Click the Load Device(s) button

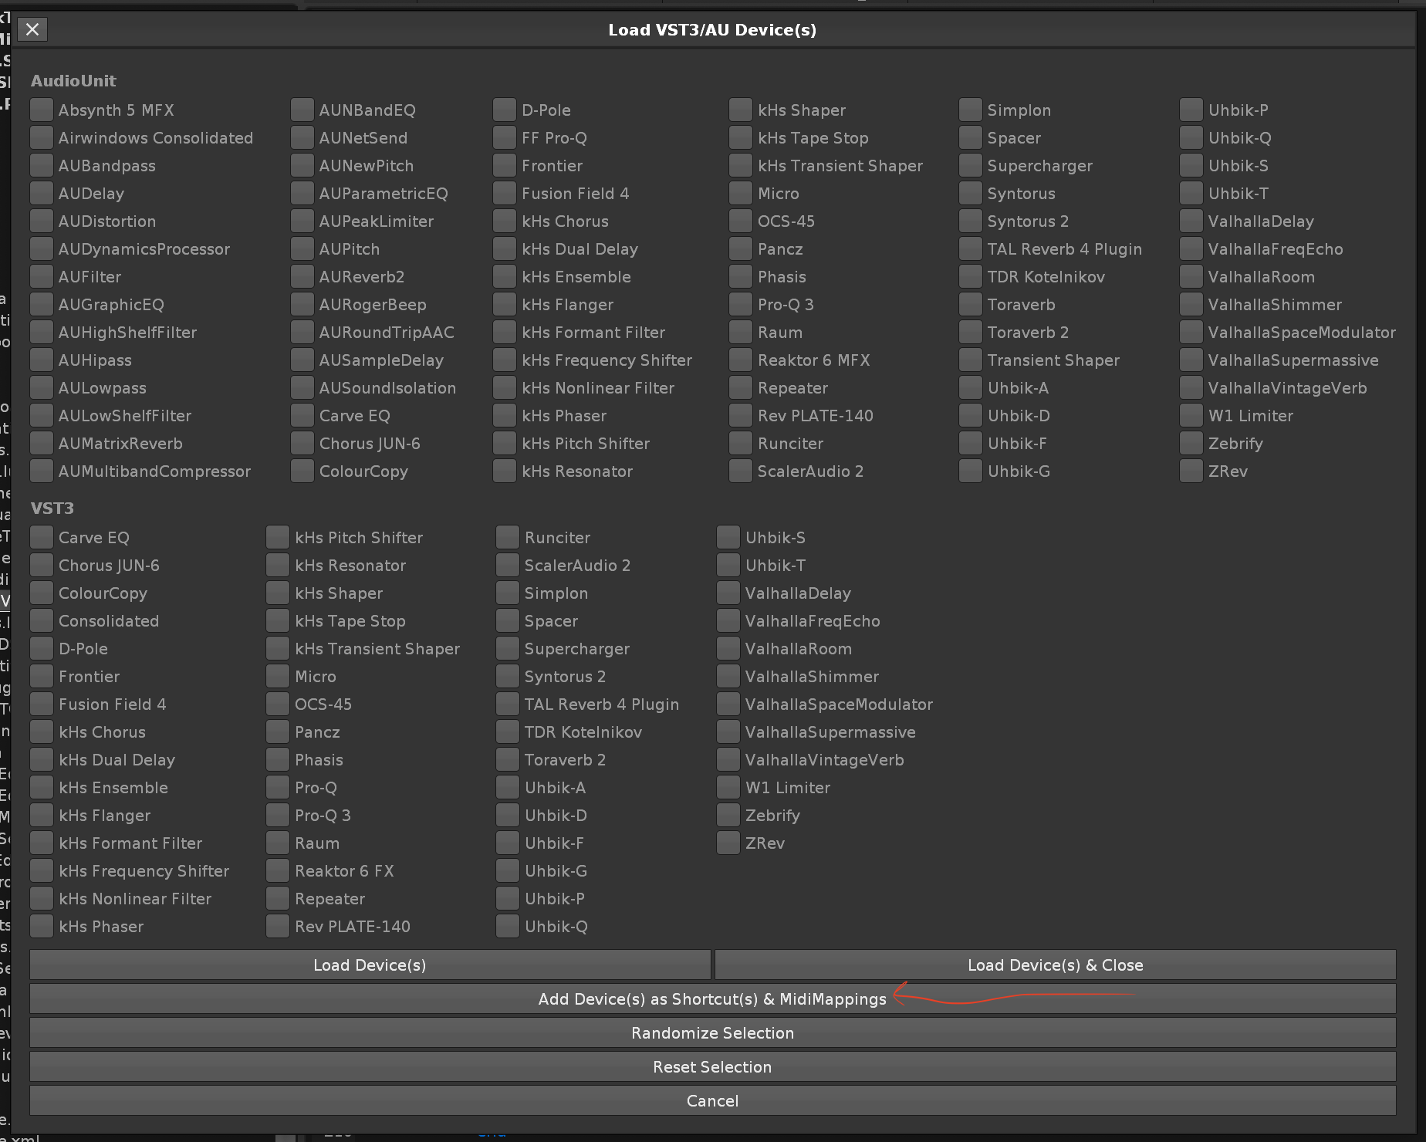tap(370, 965)
